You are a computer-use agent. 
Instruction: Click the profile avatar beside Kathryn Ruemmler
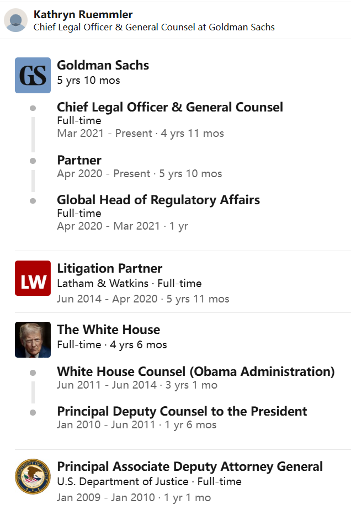point(16,20)
